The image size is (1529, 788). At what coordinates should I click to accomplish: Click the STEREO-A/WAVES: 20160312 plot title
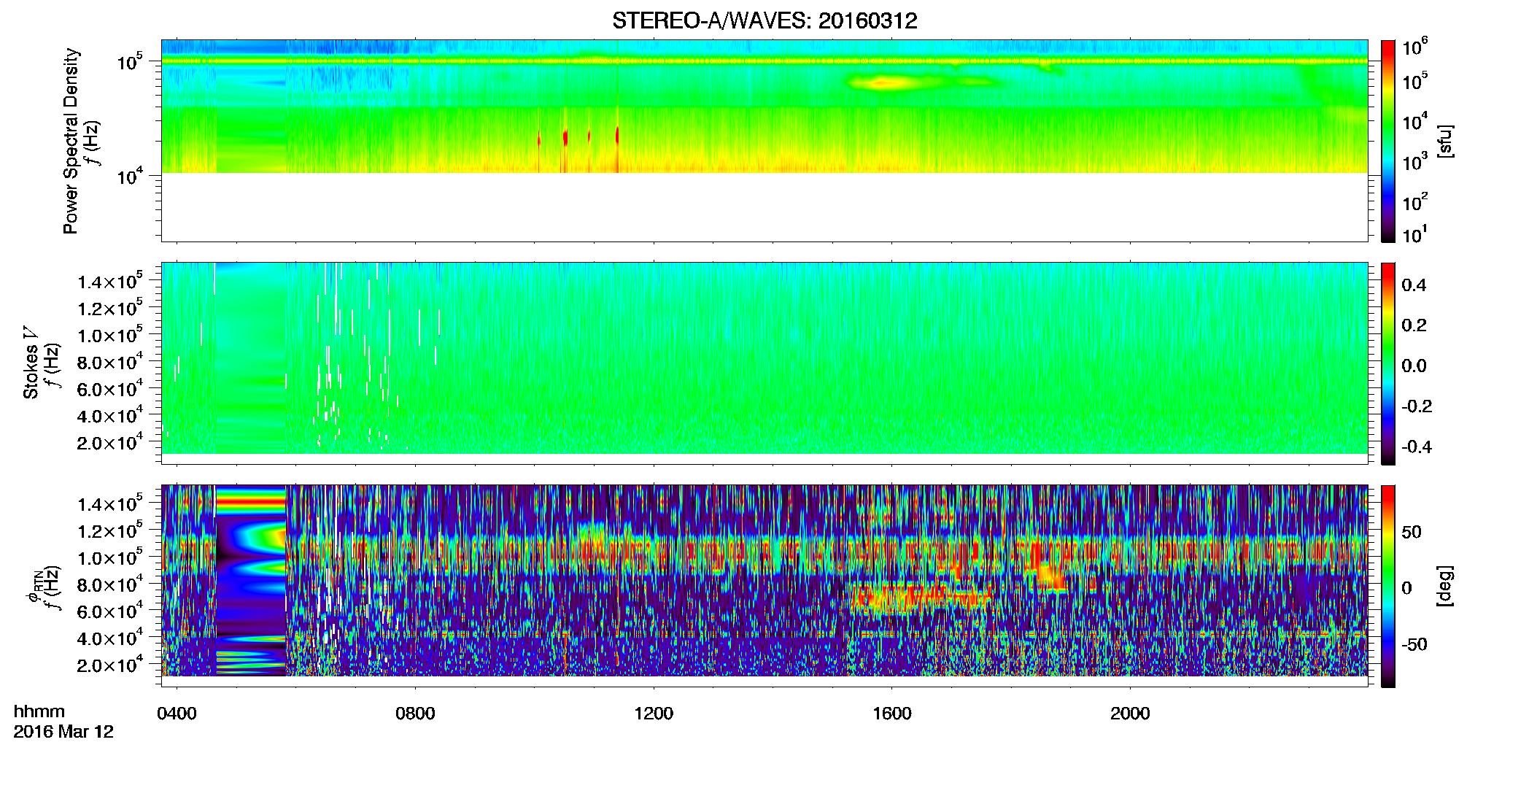point(764,20)
